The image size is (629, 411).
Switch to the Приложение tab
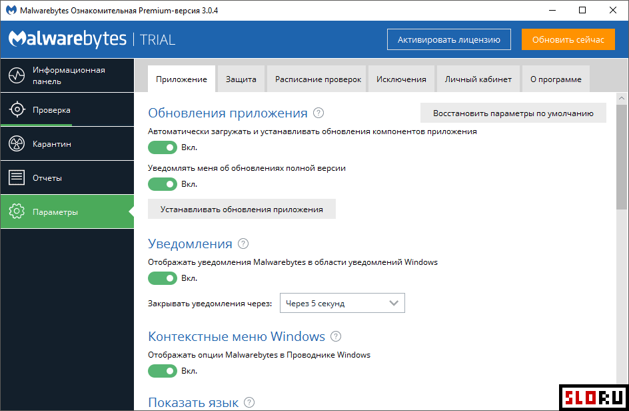pos(181,79)
